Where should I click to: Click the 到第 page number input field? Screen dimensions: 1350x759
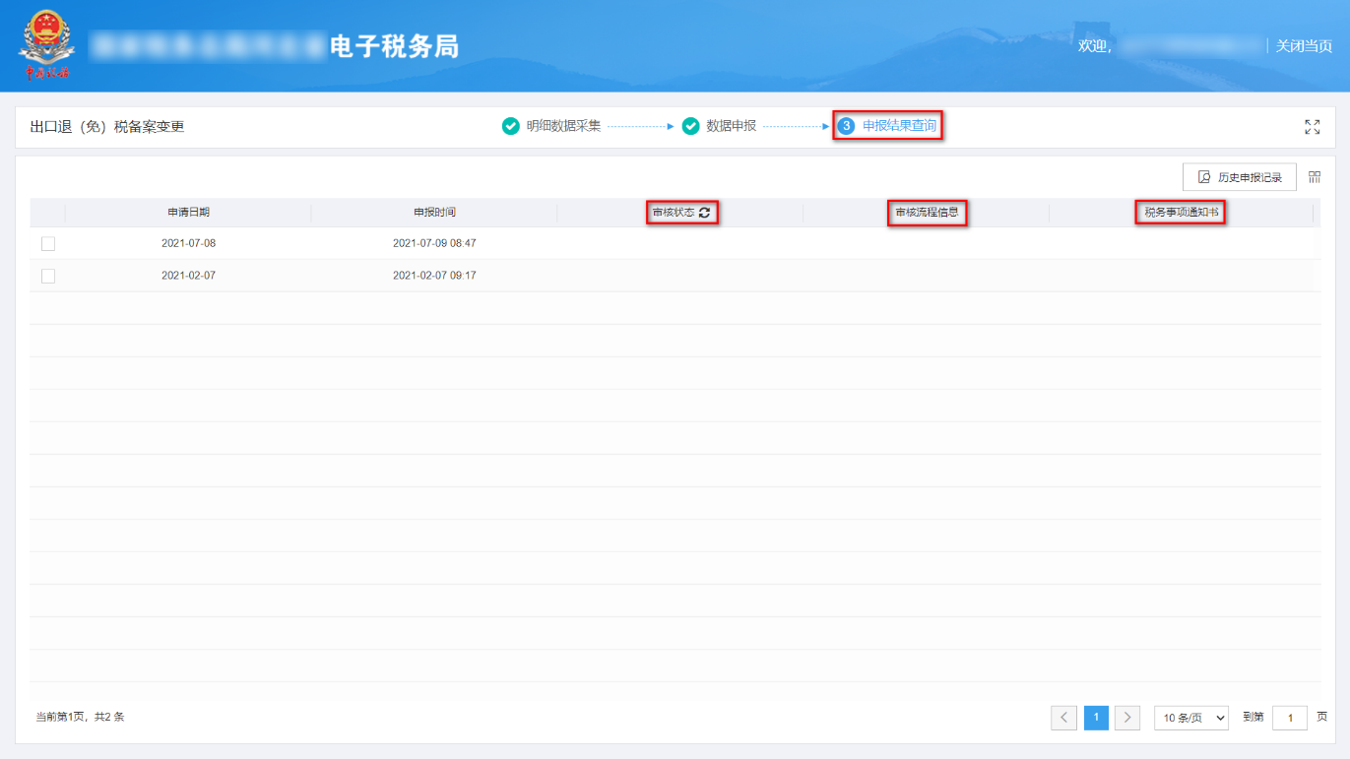click(1290, 718)
